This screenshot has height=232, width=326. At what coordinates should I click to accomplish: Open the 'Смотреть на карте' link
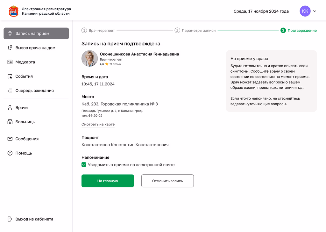click(x=98, y=124)
